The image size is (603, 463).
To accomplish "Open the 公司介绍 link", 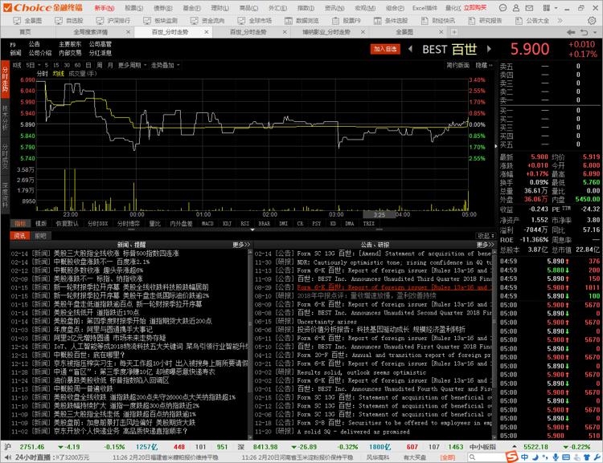I will [x=40, y=53].
